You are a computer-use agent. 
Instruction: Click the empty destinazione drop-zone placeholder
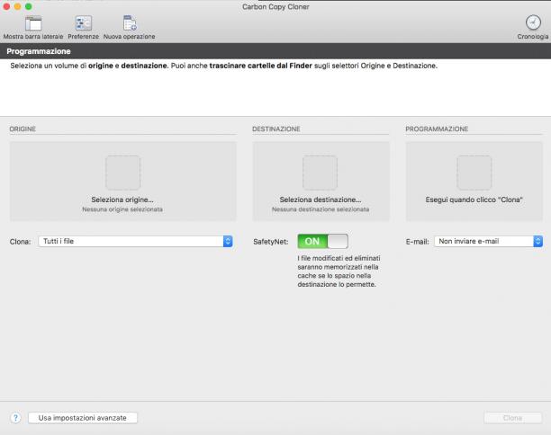click(321, 173)
